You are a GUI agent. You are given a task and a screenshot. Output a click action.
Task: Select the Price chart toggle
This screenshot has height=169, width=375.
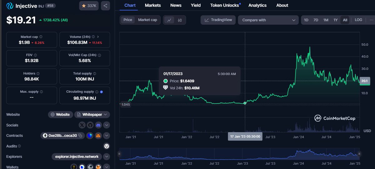point(128,20)
